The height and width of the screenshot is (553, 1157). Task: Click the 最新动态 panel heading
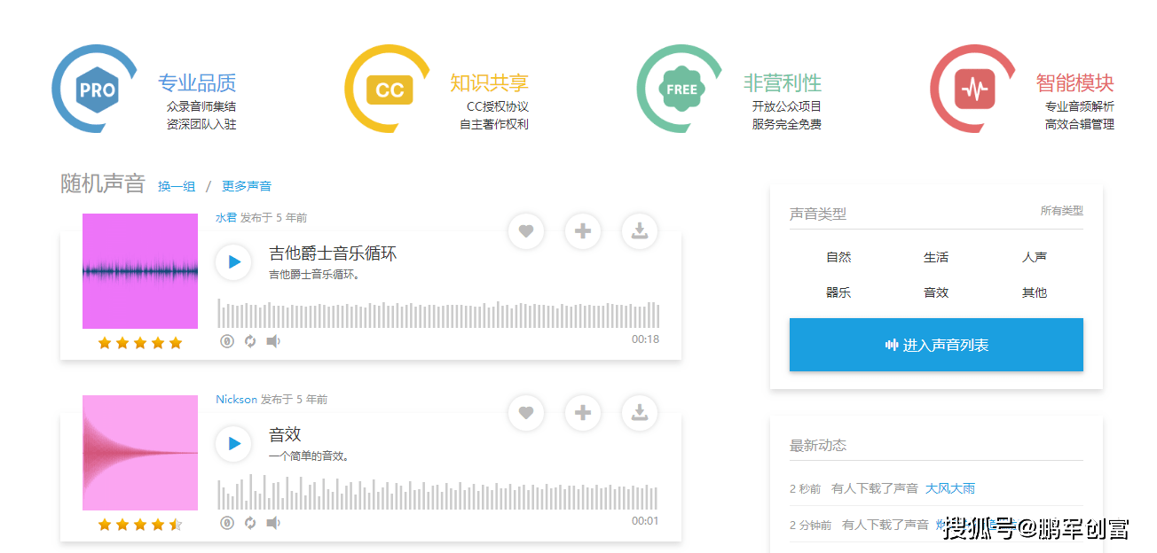click(x=818, y=445)
